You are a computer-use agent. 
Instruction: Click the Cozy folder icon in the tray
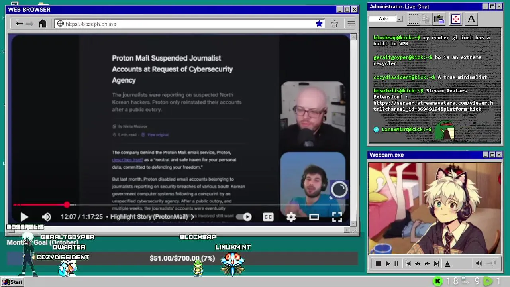pyautogui.click(x=465, y=281)
